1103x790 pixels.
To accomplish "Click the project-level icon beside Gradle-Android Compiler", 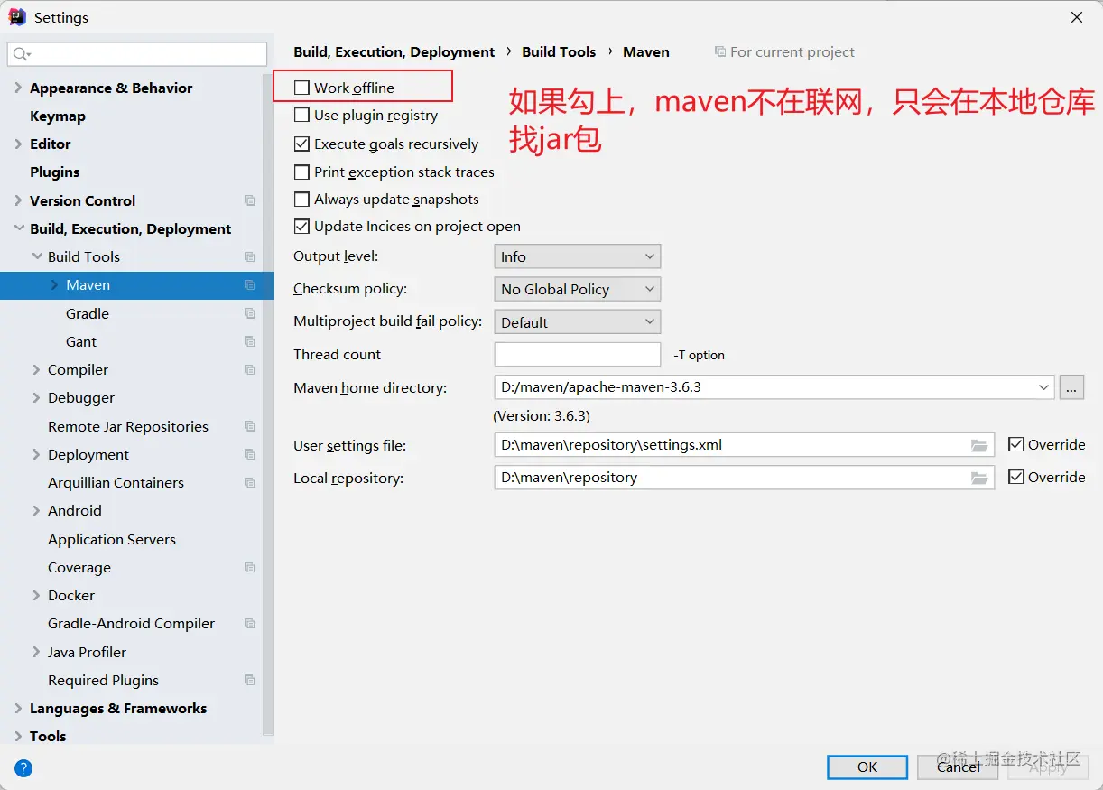I will [250, 624].
